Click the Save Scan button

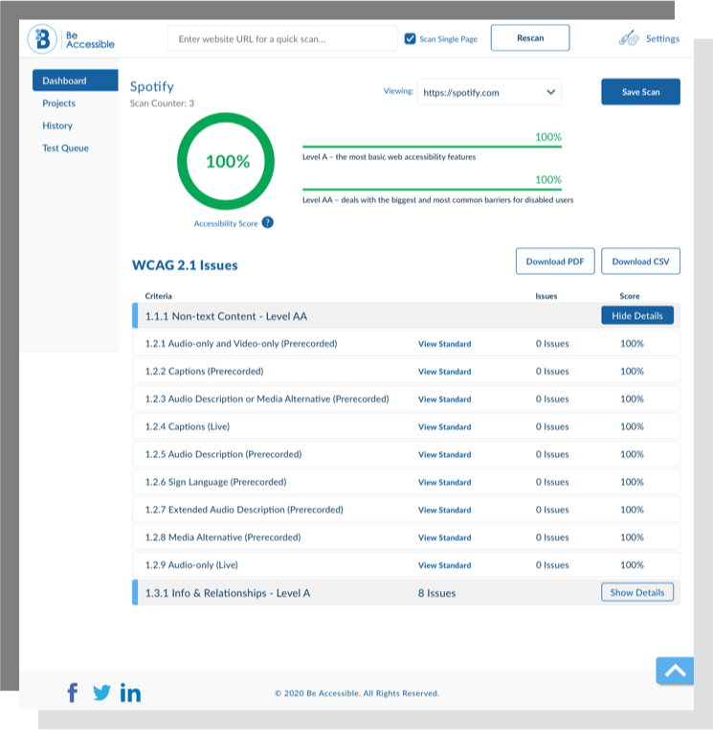point(641,92)
